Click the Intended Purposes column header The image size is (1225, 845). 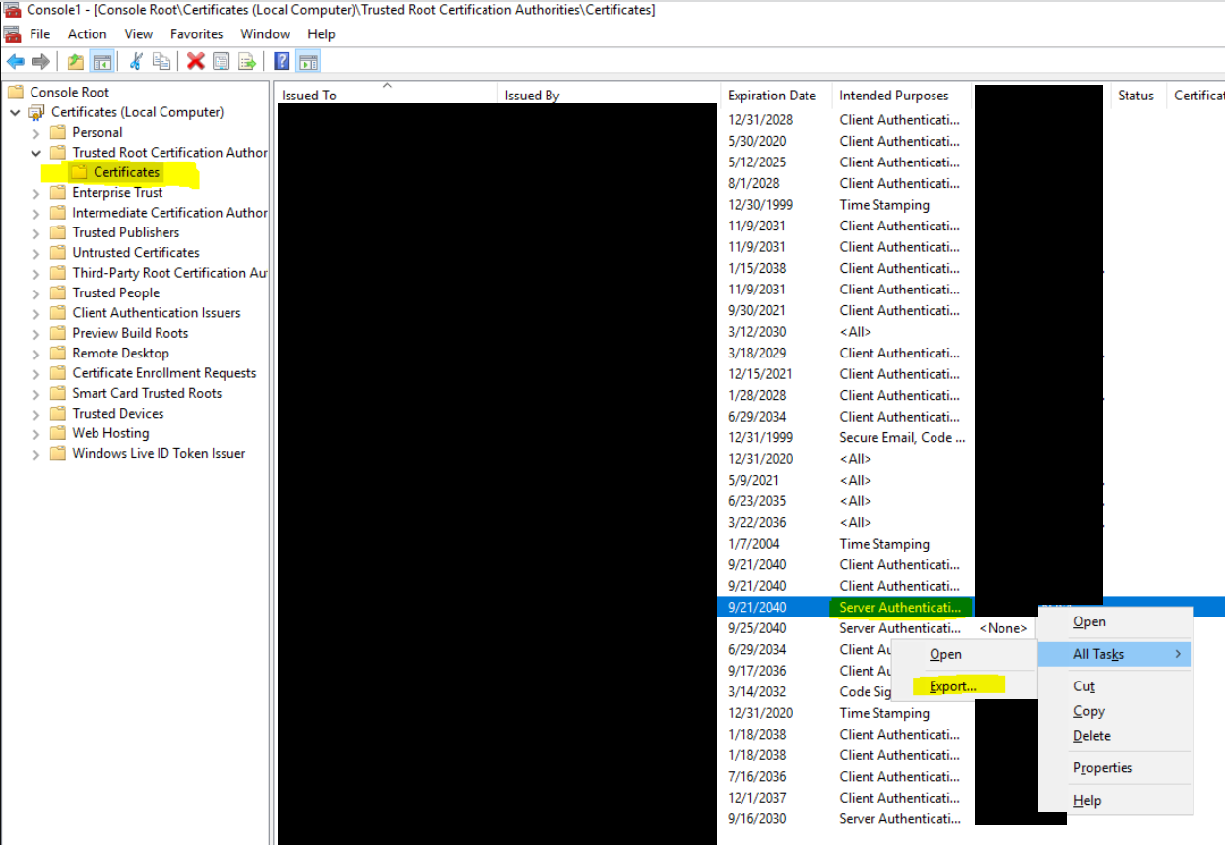893,96
